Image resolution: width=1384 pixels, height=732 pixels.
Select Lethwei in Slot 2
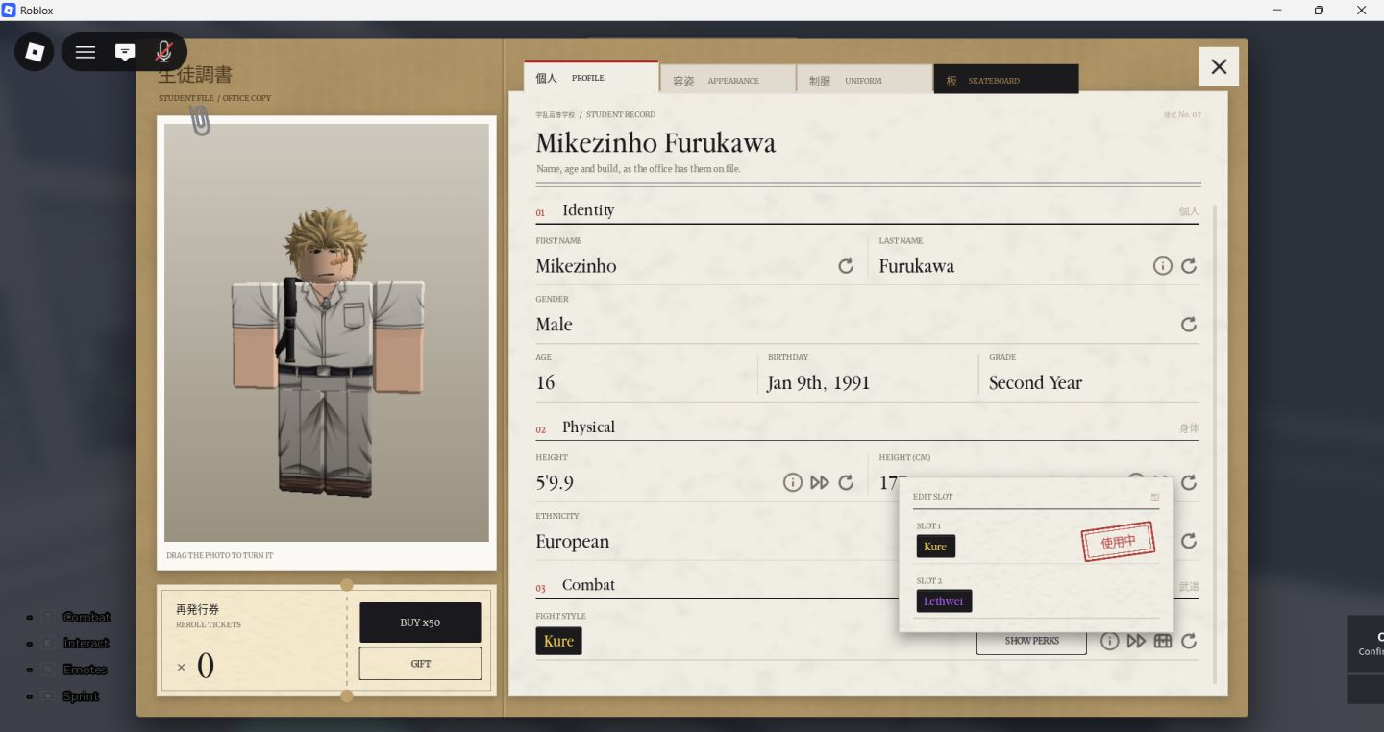click(x=944, y=601)
